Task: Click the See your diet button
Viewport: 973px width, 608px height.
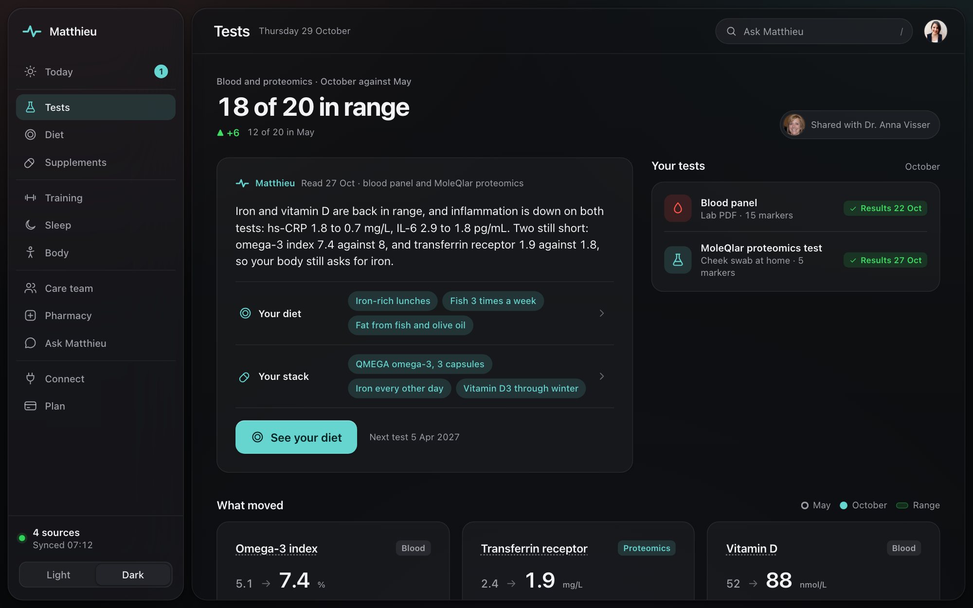Action: tap(296, 437)
